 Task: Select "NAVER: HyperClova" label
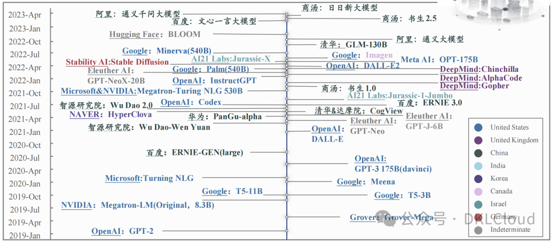point(111,114)
